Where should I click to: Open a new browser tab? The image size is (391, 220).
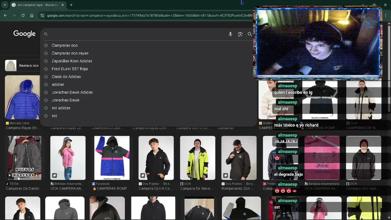[x=71, y=5]
